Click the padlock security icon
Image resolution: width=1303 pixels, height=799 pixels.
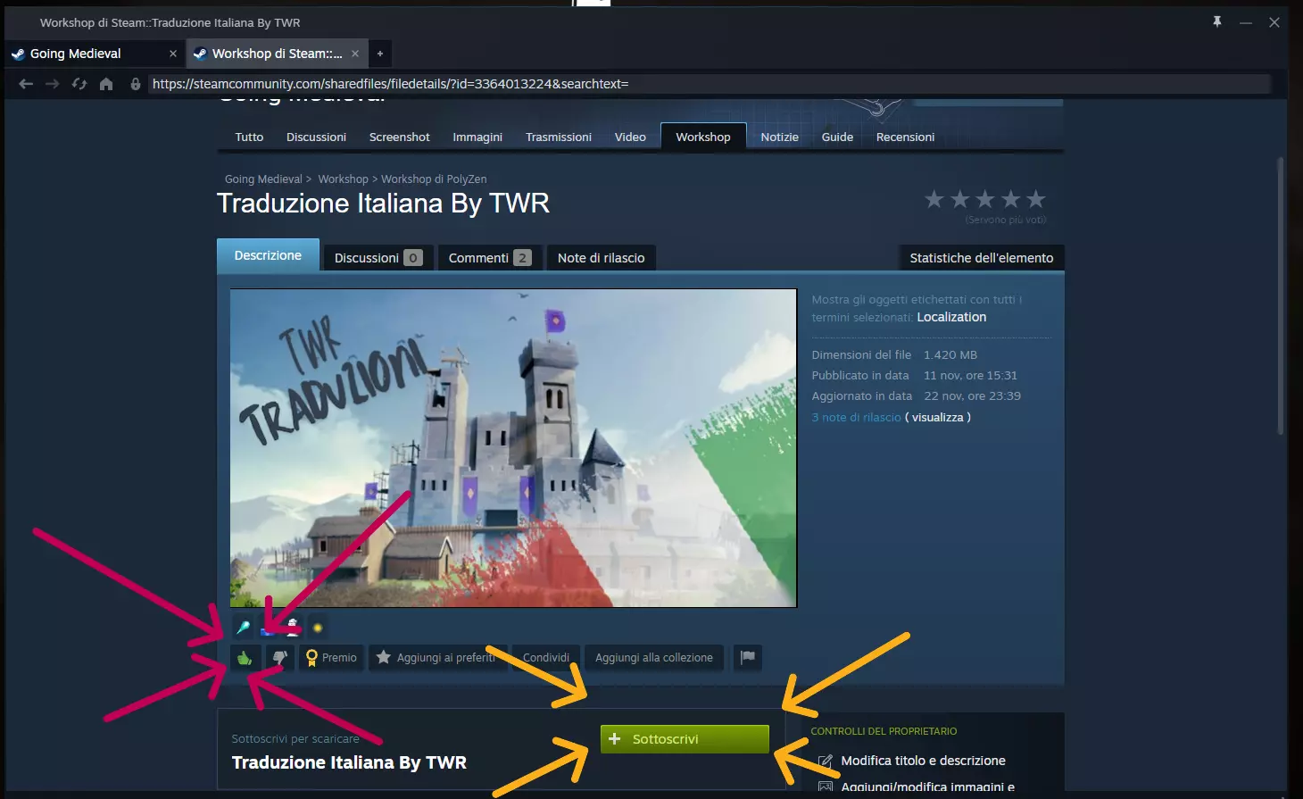(x=136, y=84)
